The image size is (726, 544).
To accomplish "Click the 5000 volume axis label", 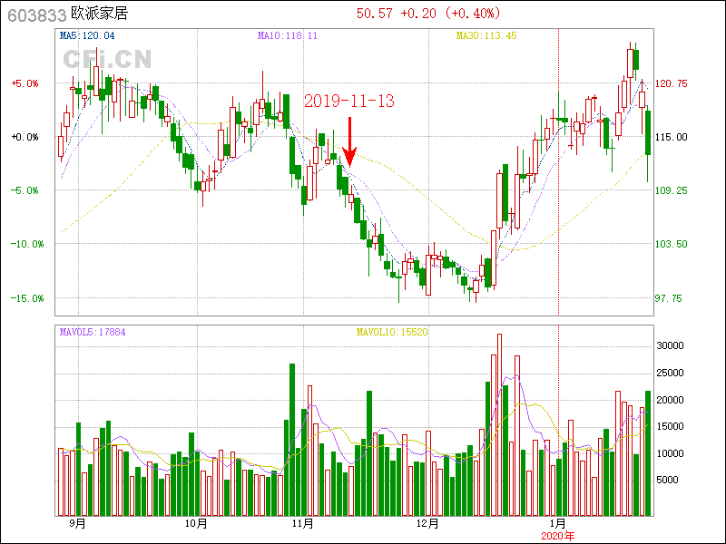I will [x=667, y=480].
